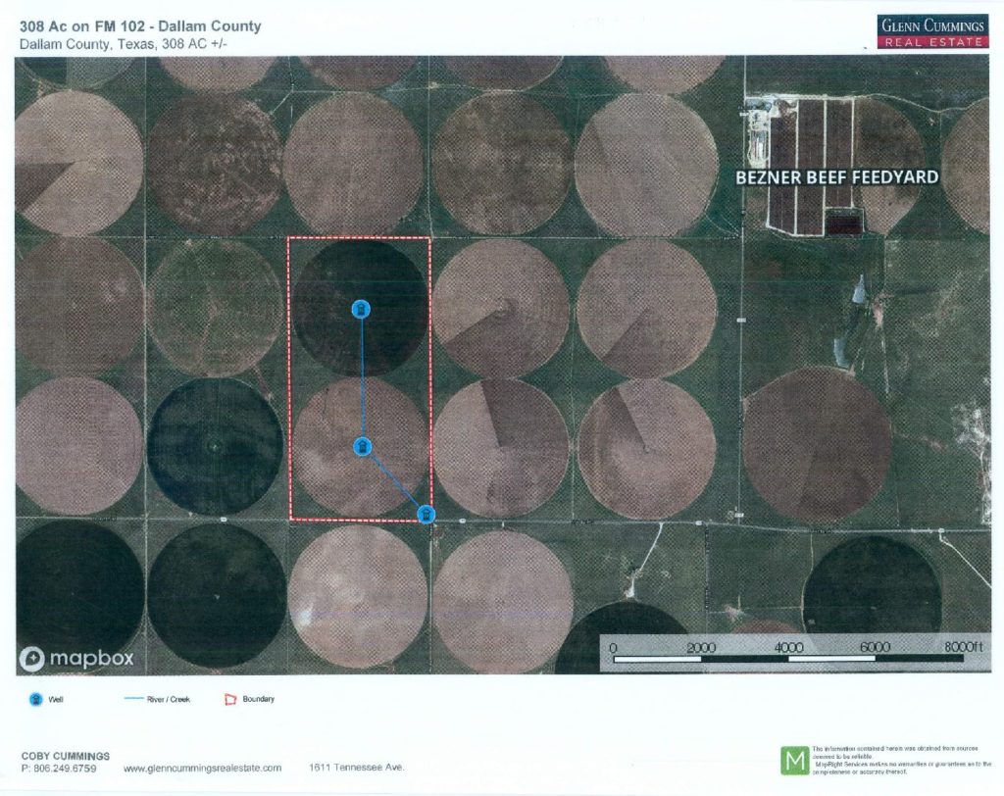Image resolution: width=1004 pixels, height=796 pixels.
Task: Click the title '308 Ac on FM 102 - Dallam County'
Action: click(140, 26)
